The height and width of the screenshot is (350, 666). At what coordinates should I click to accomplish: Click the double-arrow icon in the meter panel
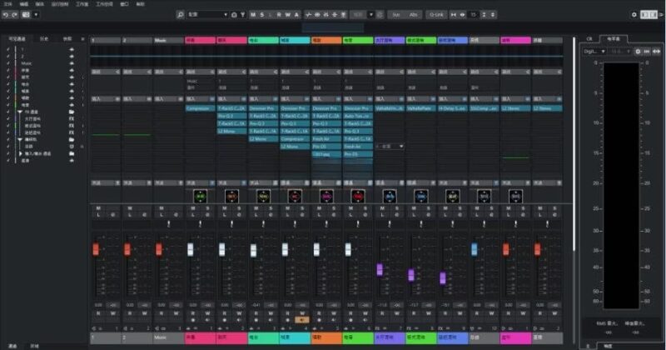click(x=656, y=51)
